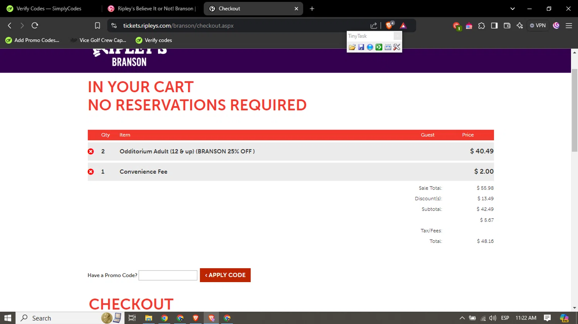The image size is (578, 324).
Task: Click Odditorium Adult item name
Action: click(187, 151)
